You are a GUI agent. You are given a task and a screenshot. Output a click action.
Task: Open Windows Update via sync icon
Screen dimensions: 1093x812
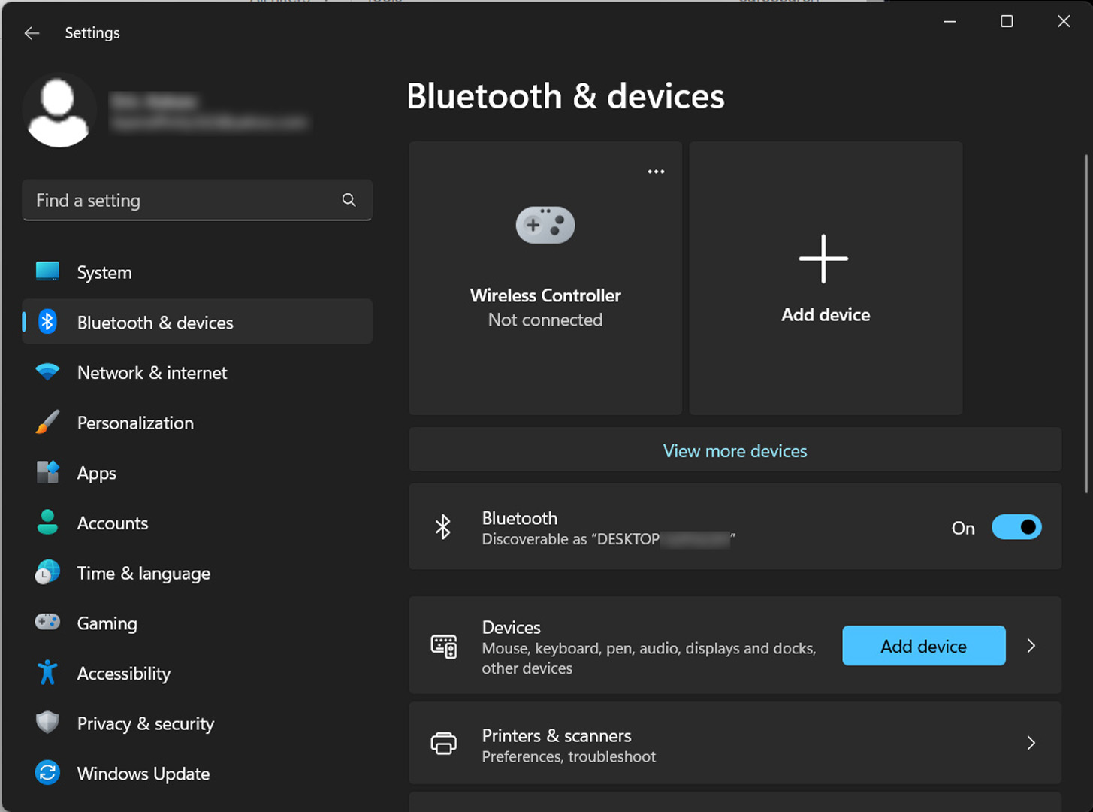[x=47, y=773]
